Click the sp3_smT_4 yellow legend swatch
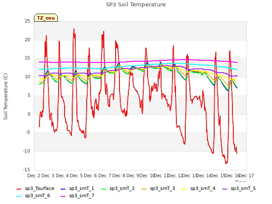Image resolution: width=272 pixels, height=204 pixels. 184,189
